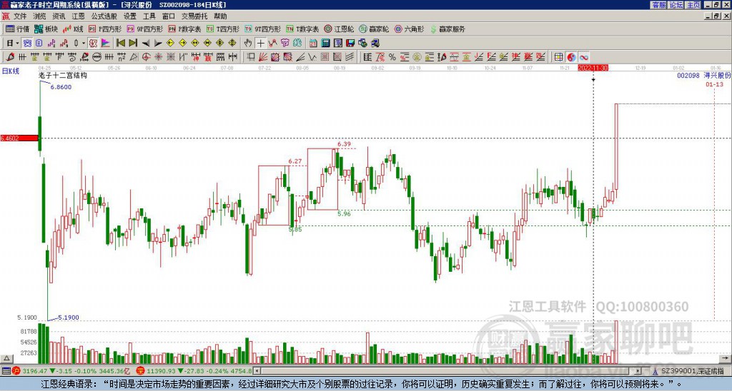This screenshot has height=391, width=732.
Task: Open the 行情 market quotes view
Action: tap(17, 29)
